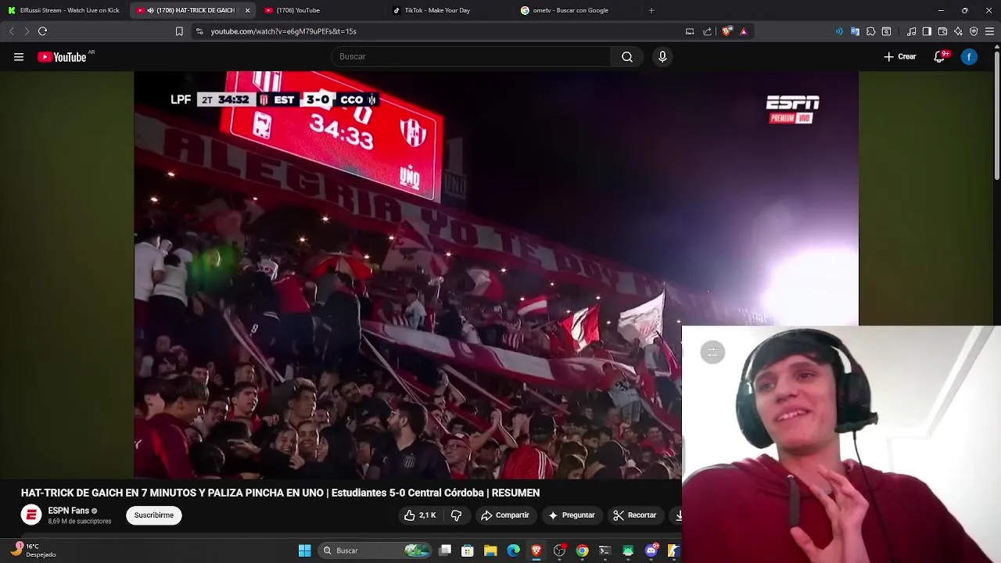Click the move handle on webcam overlay
Image resolution: width=1001 pixels, height=563 pixels.
point(712,353)
